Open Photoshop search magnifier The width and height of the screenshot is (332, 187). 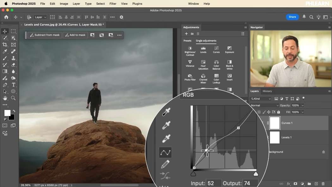point(311,17)
